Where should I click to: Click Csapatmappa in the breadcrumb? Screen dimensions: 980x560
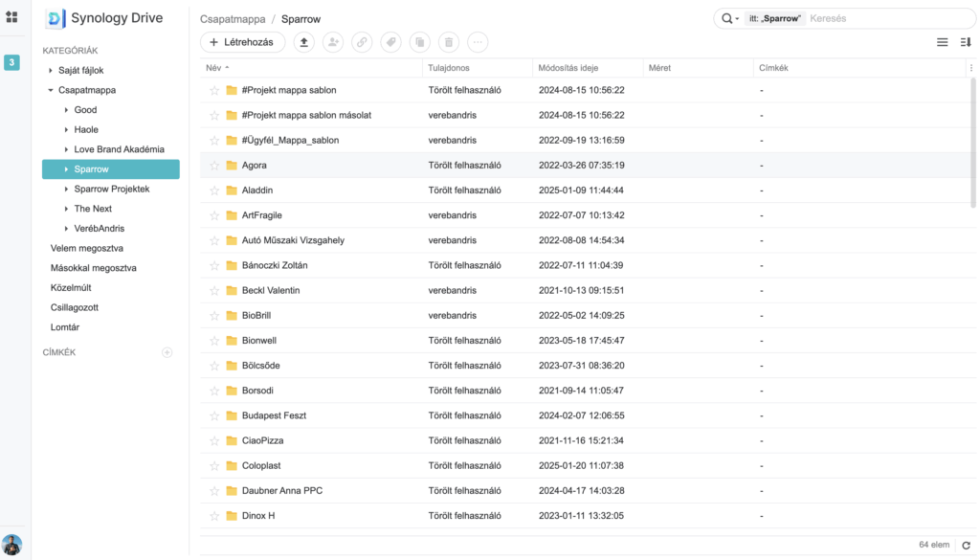click(x=233, y=18)
